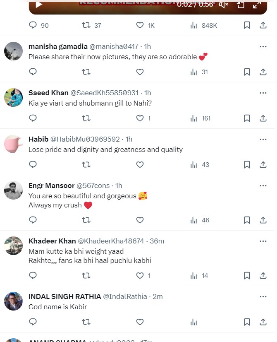Image resolution: width=277 pixels, height=342 pixels.
Task: Unmute the video sound
Action: coord(224,5)
